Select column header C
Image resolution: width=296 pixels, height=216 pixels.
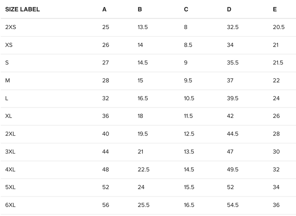[186, 10]
